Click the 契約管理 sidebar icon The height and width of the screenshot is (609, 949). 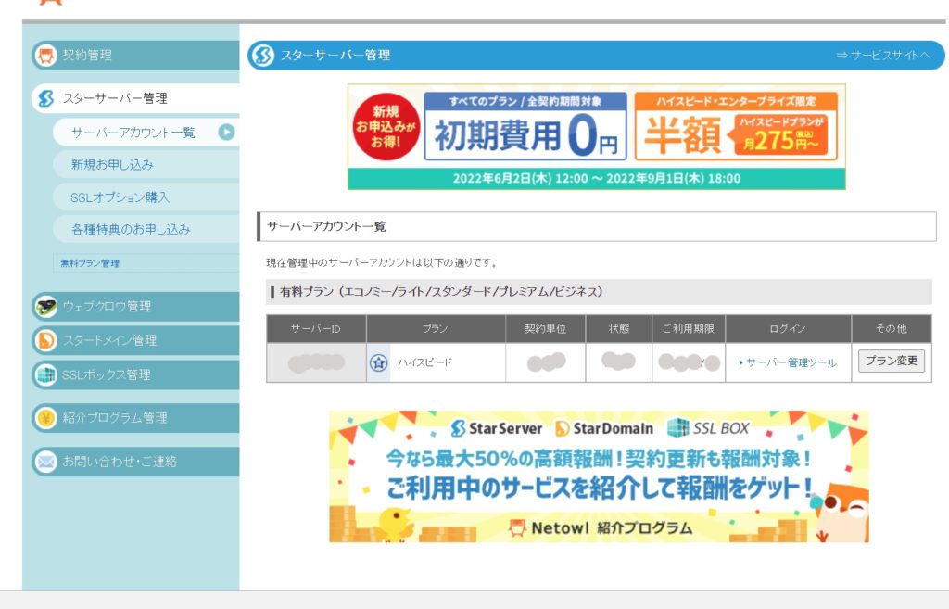[45, 56]
